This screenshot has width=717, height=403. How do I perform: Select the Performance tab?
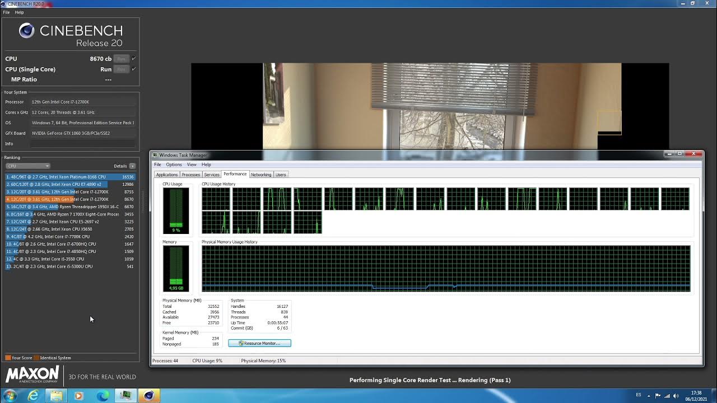[235, 174]
